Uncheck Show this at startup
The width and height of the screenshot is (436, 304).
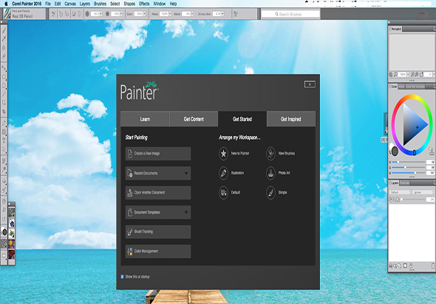click(x=123, y=277)
